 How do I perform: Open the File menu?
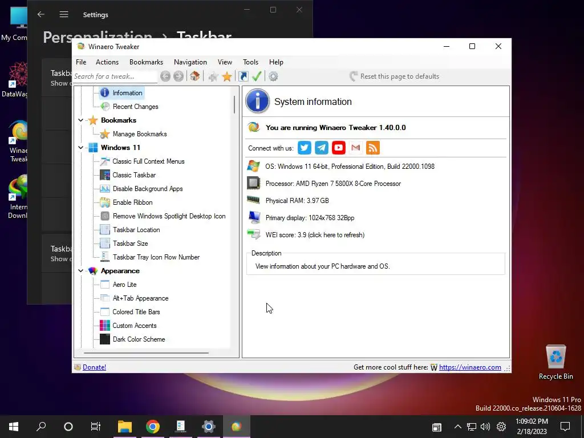pos(81,62)
